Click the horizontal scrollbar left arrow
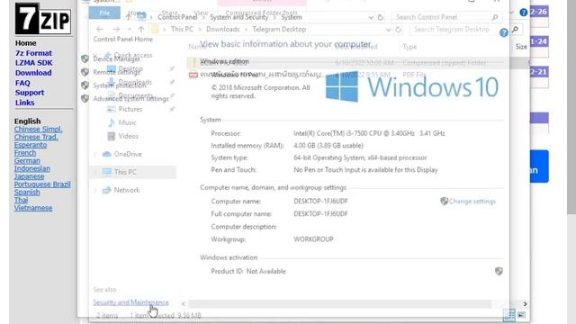The image size is (576, 324). [184, 304]
